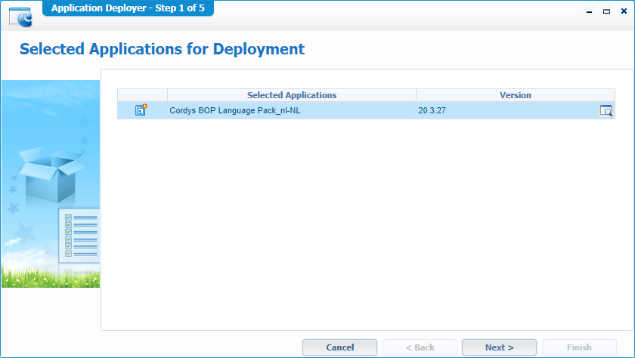The width and height of the screenshot is (635, 358).
Task: Open details icon for Cordys BOP Language Pack
Action: click(606, 110)
